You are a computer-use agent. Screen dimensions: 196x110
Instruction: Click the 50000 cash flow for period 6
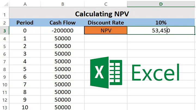click(63, 77)
